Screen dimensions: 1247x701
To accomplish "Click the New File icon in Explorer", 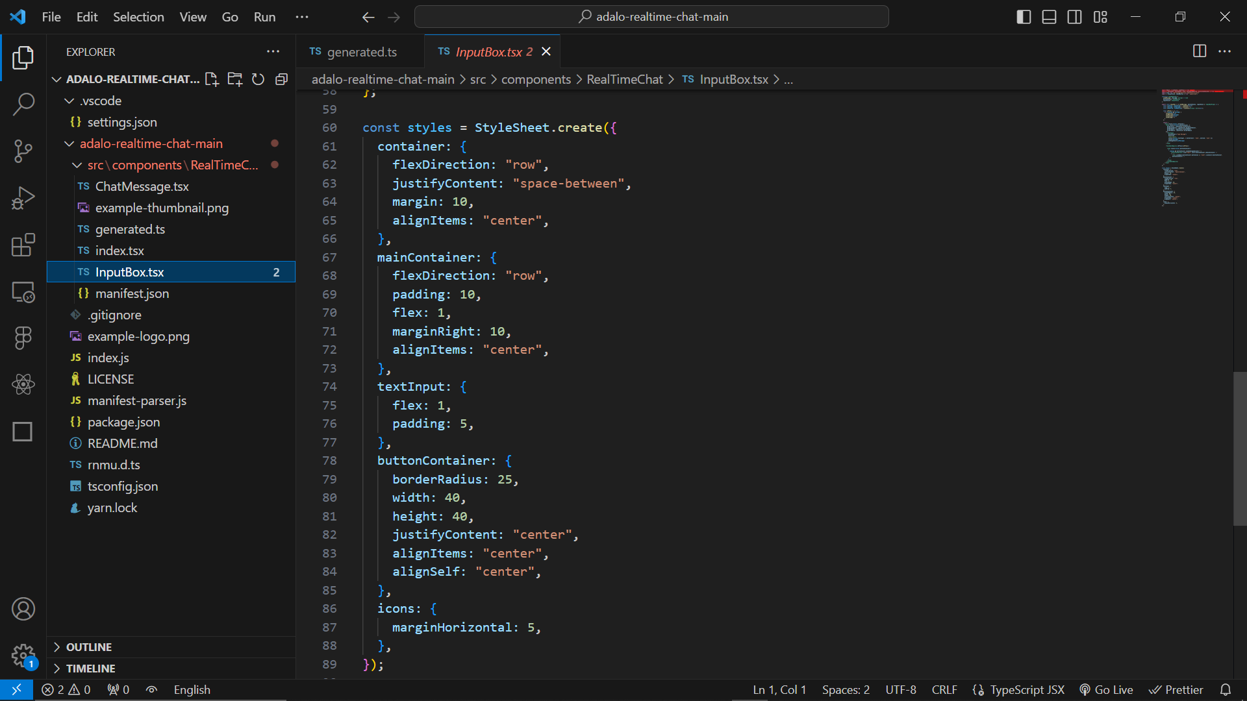I will pos(212,79).
